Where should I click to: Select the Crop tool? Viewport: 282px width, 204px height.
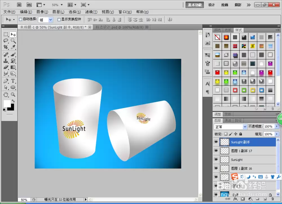coord(6,47)
